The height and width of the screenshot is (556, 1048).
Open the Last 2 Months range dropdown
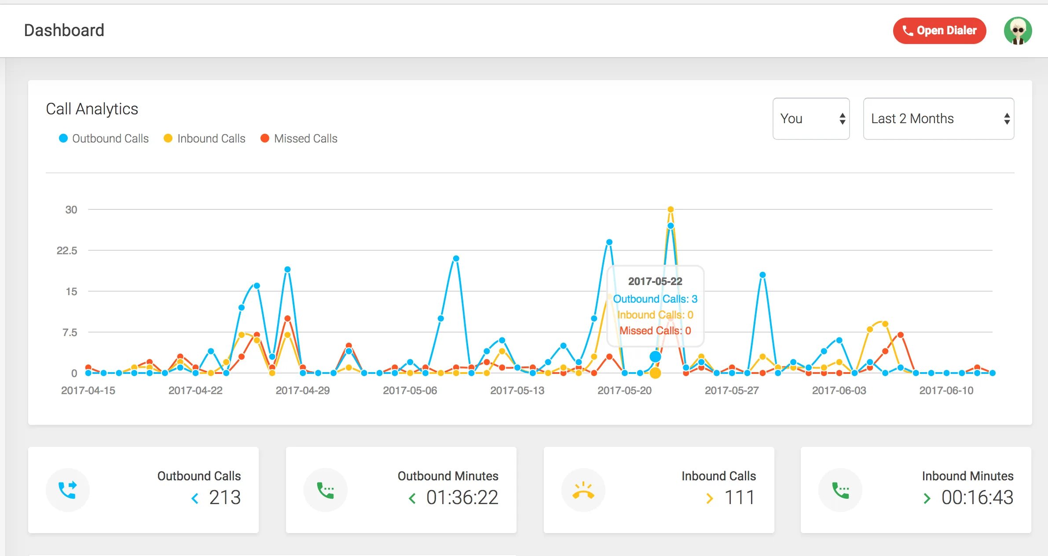click(938, 119)
